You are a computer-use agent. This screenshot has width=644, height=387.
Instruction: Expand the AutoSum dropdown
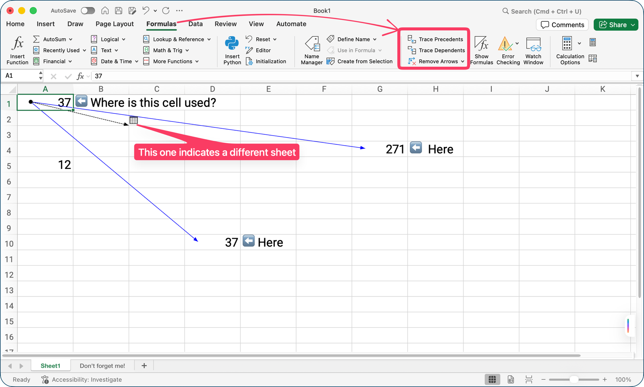point(71,39)
